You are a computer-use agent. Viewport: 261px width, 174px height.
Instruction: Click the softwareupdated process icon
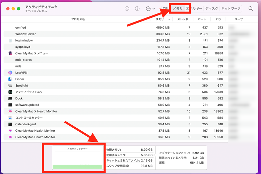pos(10,105)
